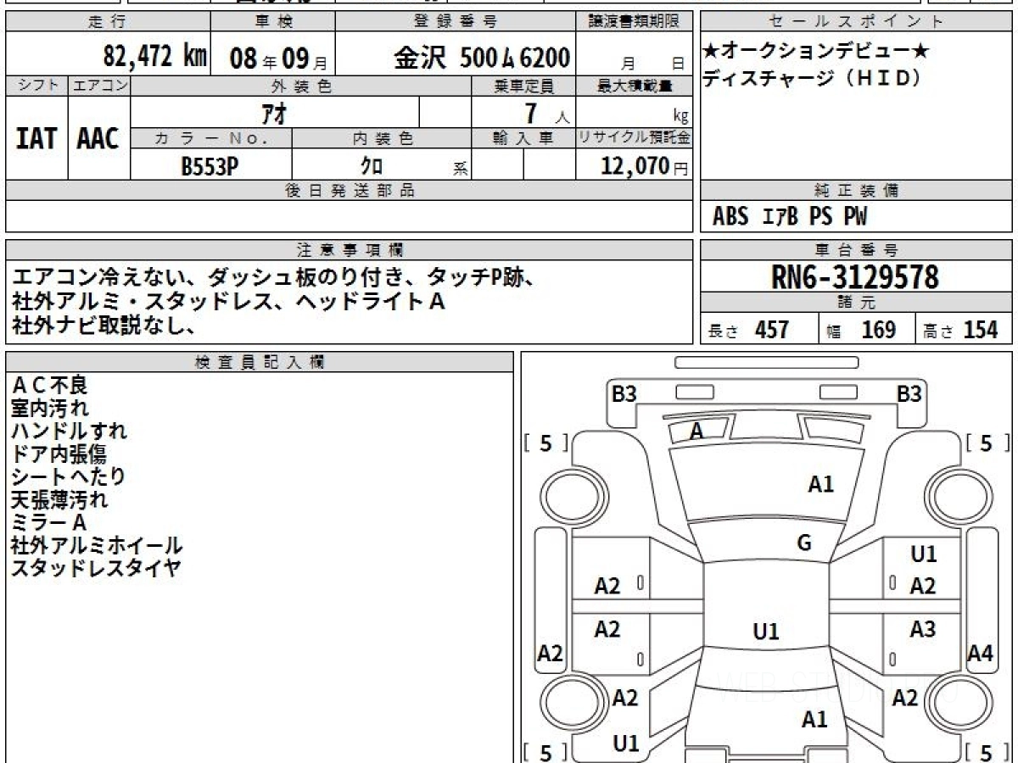Select inspector note 室内汚れ
Screen dimensions: 1018x763
click(x=49, y=408)
